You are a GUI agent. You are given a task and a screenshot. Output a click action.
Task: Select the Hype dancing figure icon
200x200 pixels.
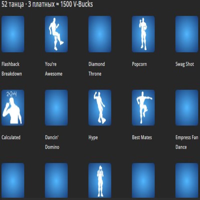[x=99, y=107]
